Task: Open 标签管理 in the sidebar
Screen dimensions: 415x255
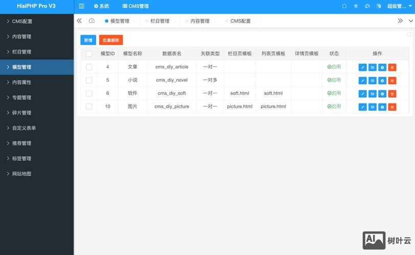Action: coord(37,159)
